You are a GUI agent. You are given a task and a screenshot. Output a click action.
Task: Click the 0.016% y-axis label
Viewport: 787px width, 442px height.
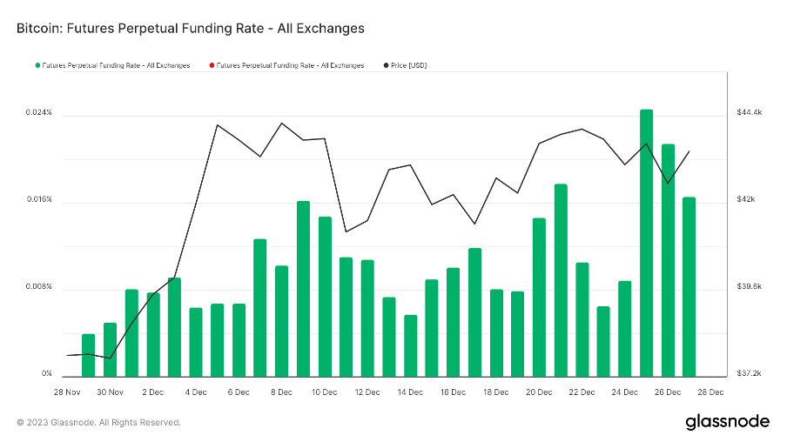pyautogui.click(x=39, y=199)
